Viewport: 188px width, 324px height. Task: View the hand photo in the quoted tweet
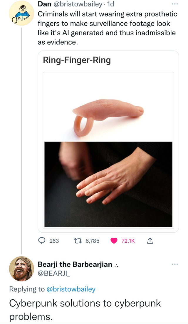[108, 185]
